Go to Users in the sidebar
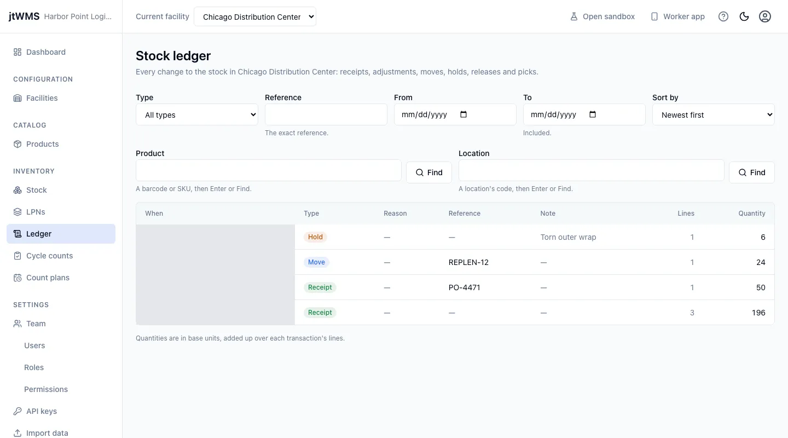 click(x=34, y=345)
